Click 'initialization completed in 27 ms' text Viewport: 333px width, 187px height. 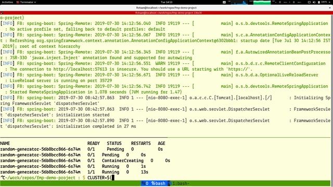(x=96, y=126)
